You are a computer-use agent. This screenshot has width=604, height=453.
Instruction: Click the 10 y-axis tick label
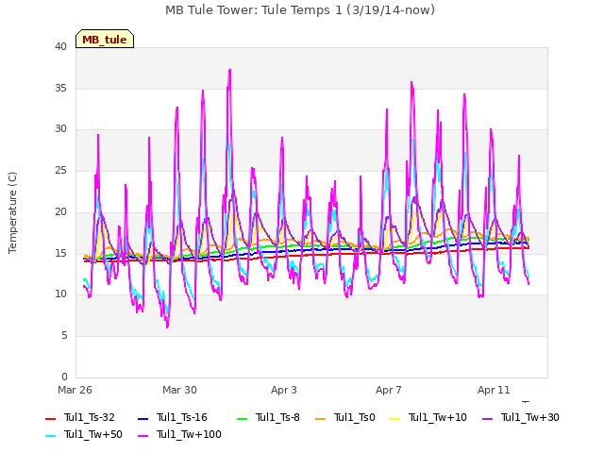pos(60,294)
